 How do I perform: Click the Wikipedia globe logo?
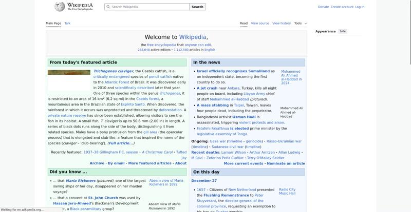60,7
